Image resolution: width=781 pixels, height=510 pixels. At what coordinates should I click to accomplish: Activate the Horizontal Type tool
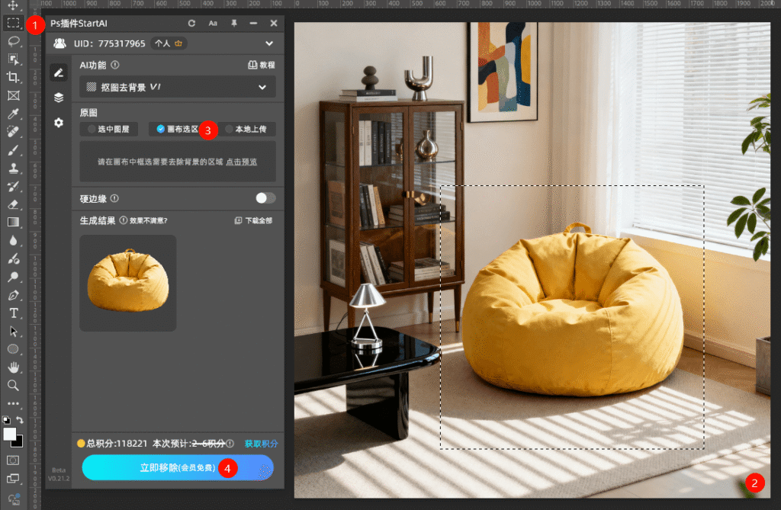tap(13, 313)
